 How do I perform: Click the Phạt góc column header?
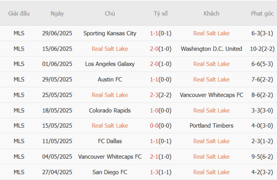tap(262, 14)
